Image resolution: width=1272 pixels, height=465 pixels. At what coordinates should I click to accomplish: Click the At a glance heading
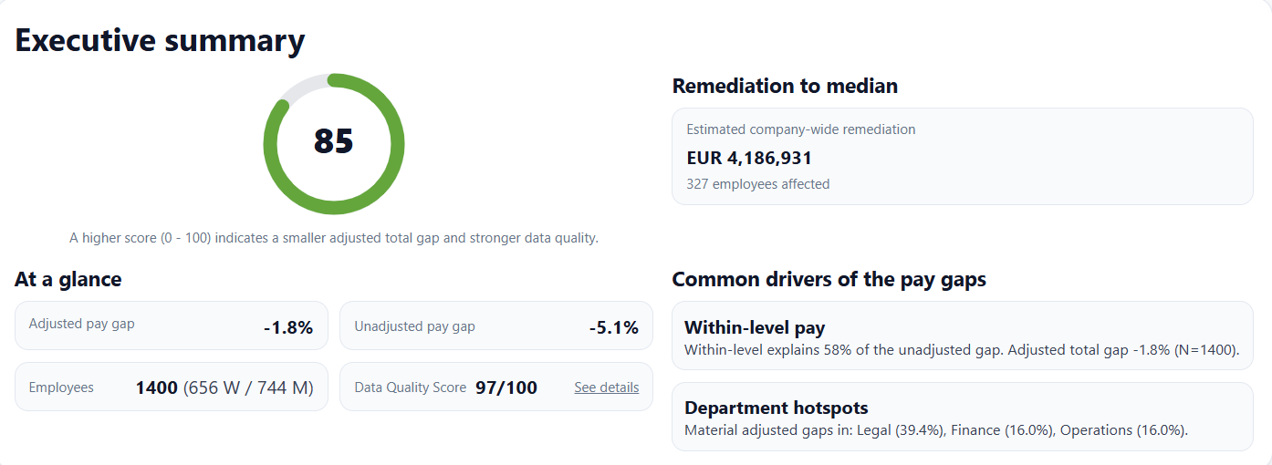(x=68, y=280)
